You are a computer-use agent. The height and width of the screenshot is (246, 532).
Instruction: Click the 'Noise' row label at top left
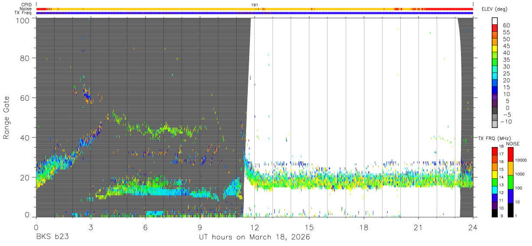pyautogui.click(x=26, y=9)
